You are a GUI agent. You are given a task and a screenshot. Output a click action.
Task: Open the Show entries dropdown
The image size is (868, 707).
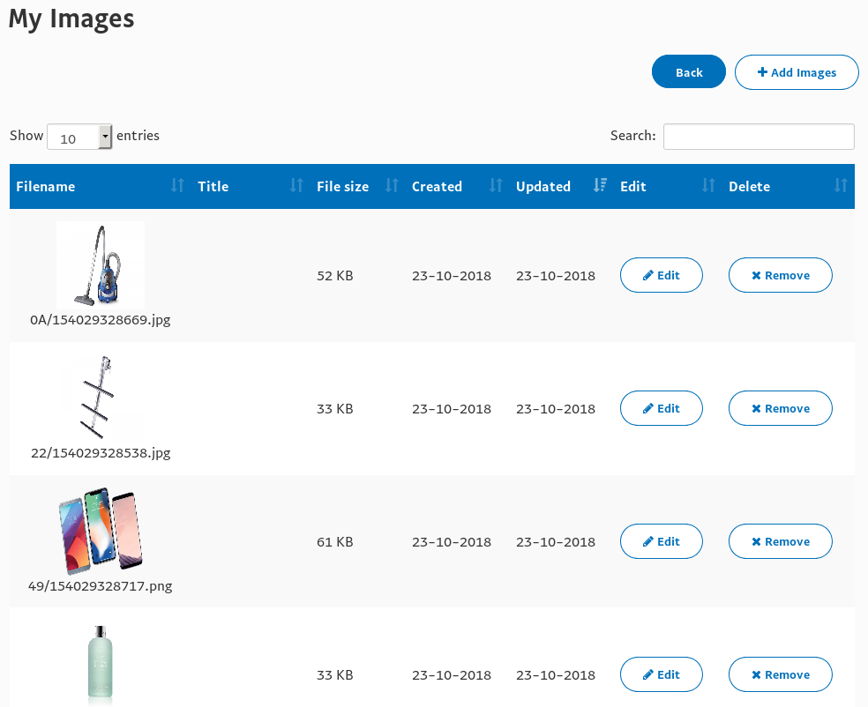79,137
